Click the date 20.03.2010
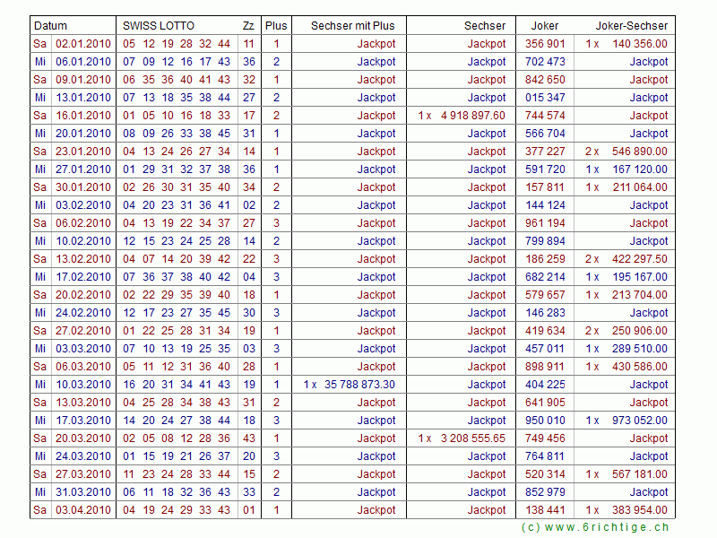 pos(83,438)
